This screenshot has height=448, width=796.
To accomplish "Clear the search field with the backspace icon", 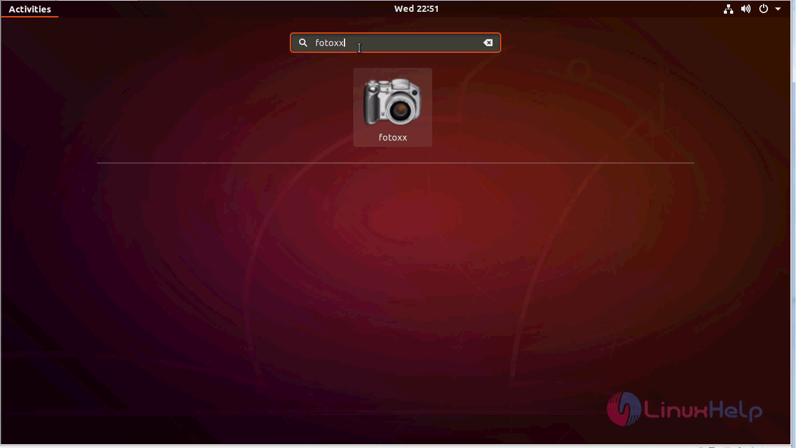I will (488, 43).
